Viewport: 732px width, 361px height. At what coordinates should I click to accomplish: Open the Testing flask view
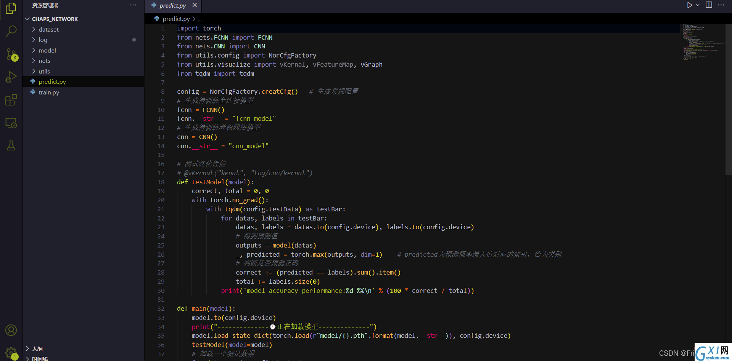[11, 145]
